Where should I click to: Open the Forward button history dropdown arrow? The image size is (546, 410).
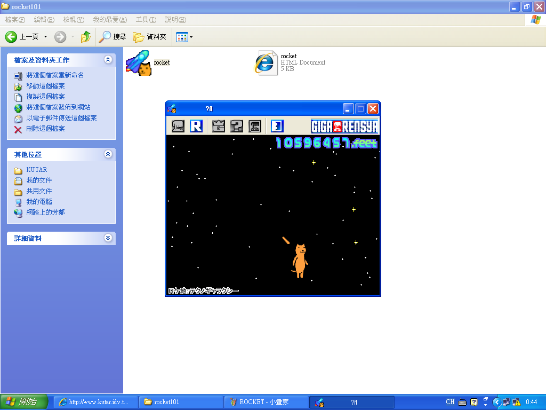tap(73, 37)
